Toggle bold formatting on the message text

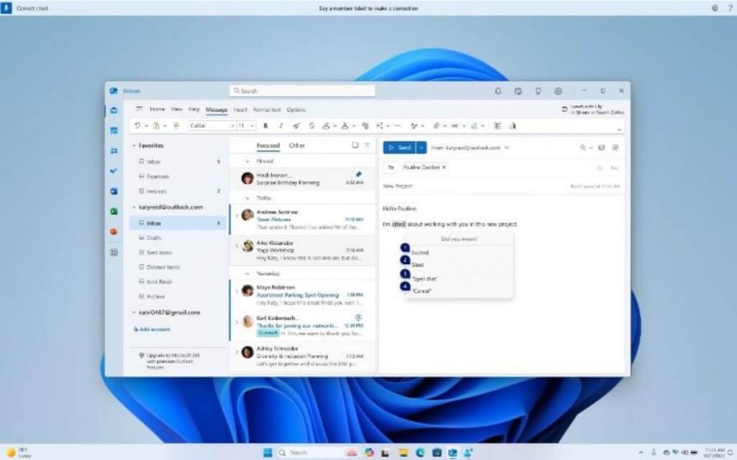click(265, 126)
